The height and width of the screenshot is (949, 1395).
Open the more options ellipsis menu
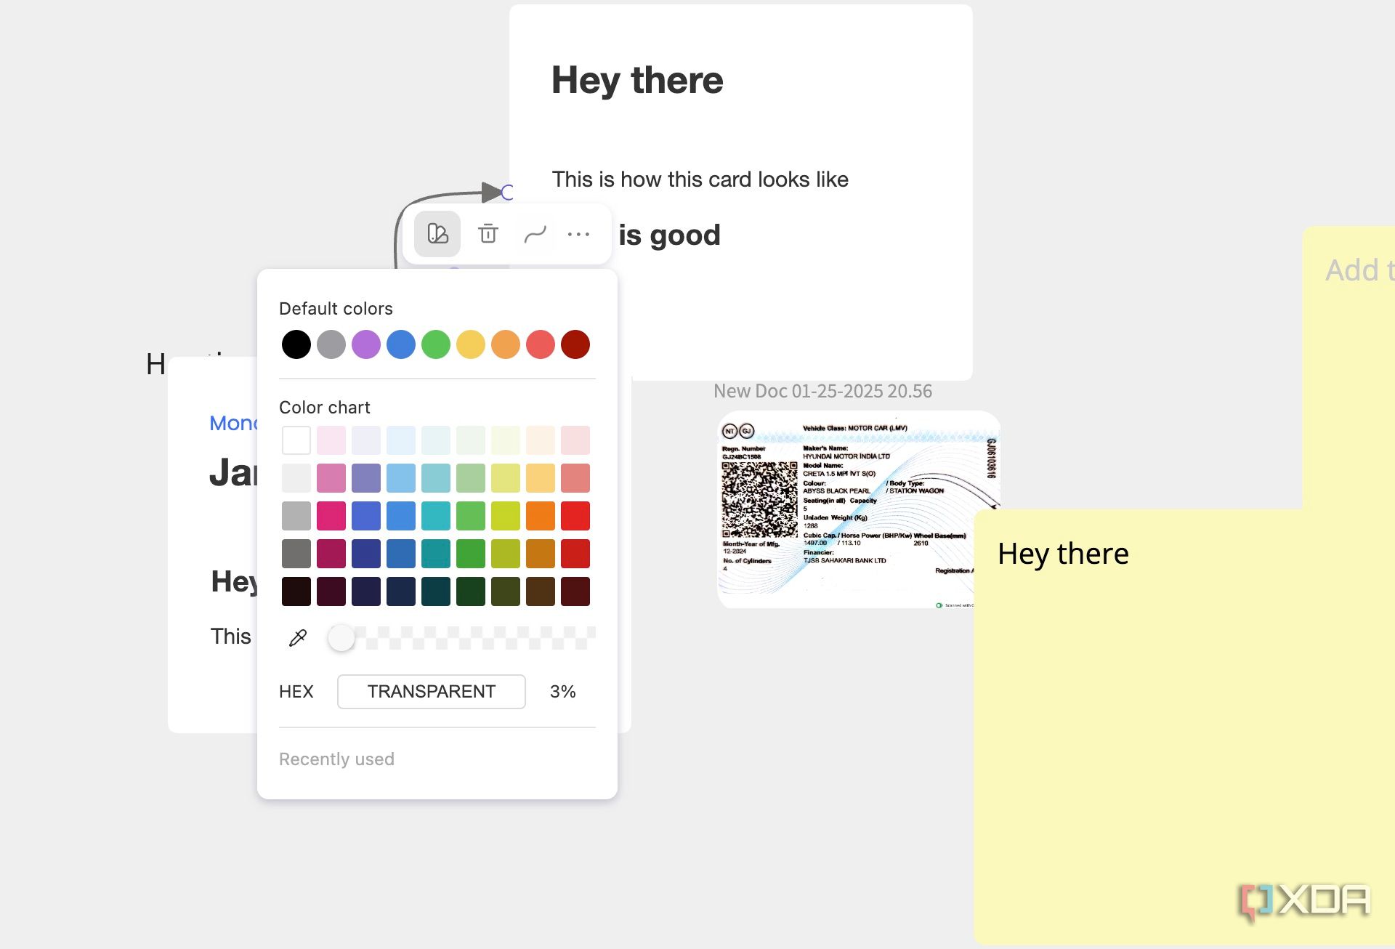(578, 234)
